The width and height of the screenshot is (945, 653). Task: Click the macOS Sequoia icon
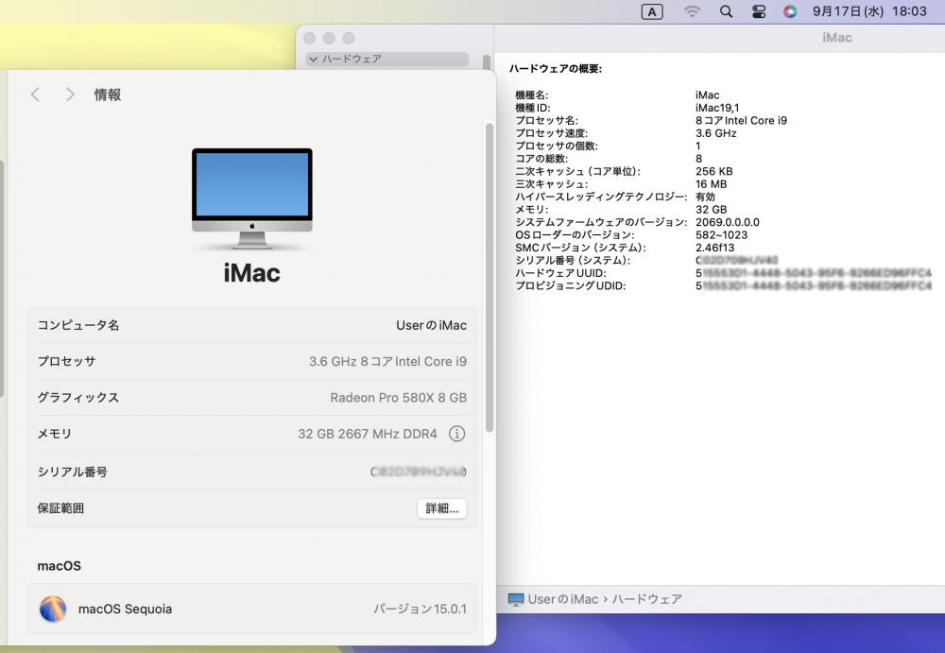pos(53,609)
